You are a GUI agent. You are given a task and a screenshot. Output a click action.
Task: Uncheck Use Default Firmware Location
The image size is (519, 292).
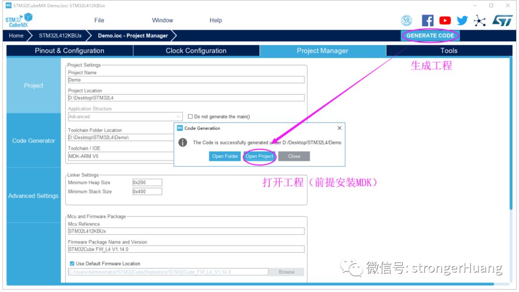pos(72,264)
